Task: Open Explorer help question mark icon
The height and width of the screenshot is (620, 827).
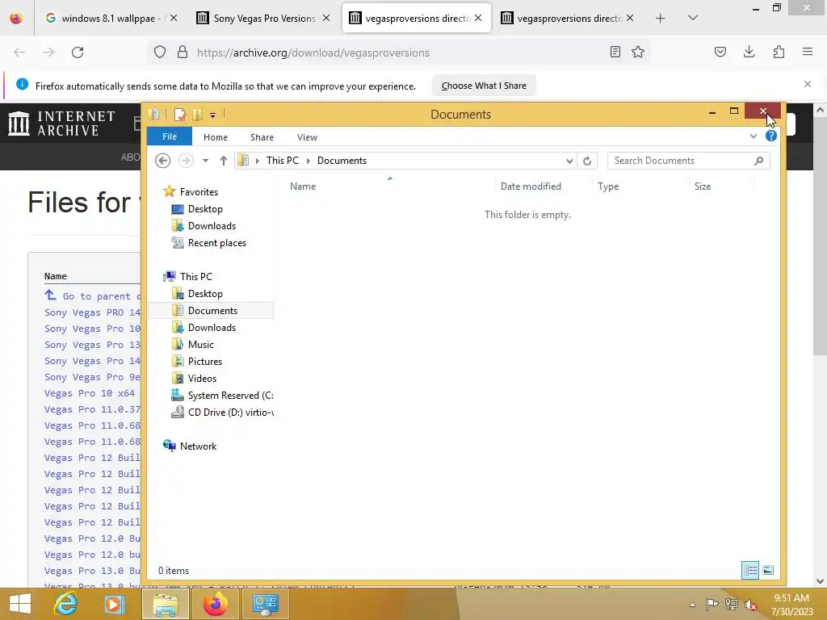Action: (771, 136)
